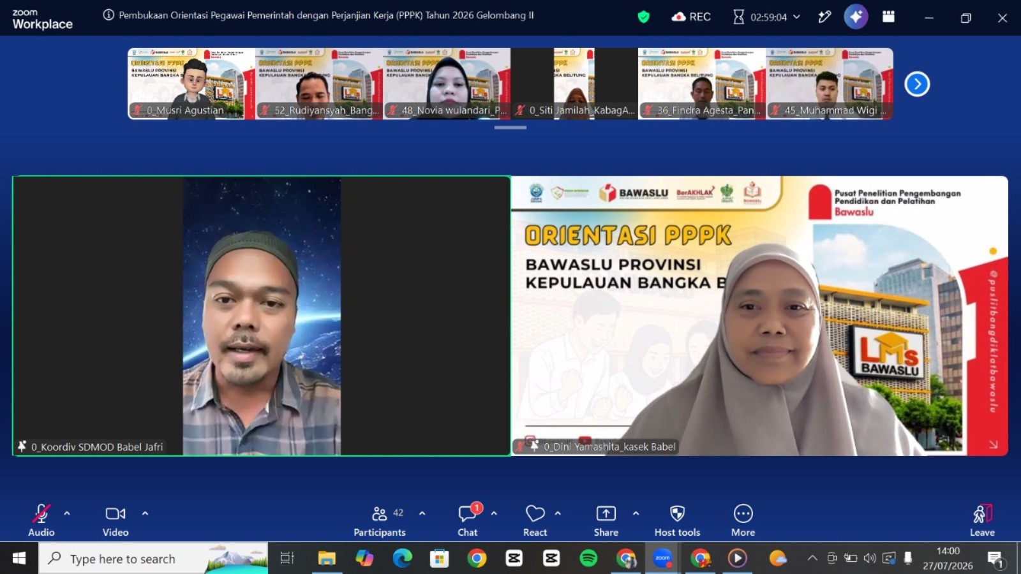This screenshot has width=1021, height=574.
Task: Open Host tools shield menu
Action: click(x=677, y=520)
